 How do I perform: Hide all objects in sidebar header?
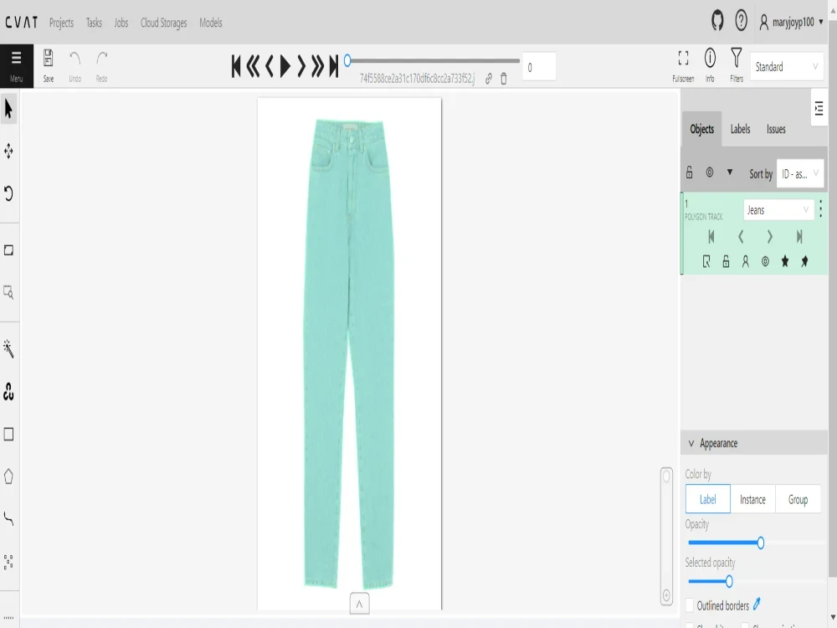710,172
